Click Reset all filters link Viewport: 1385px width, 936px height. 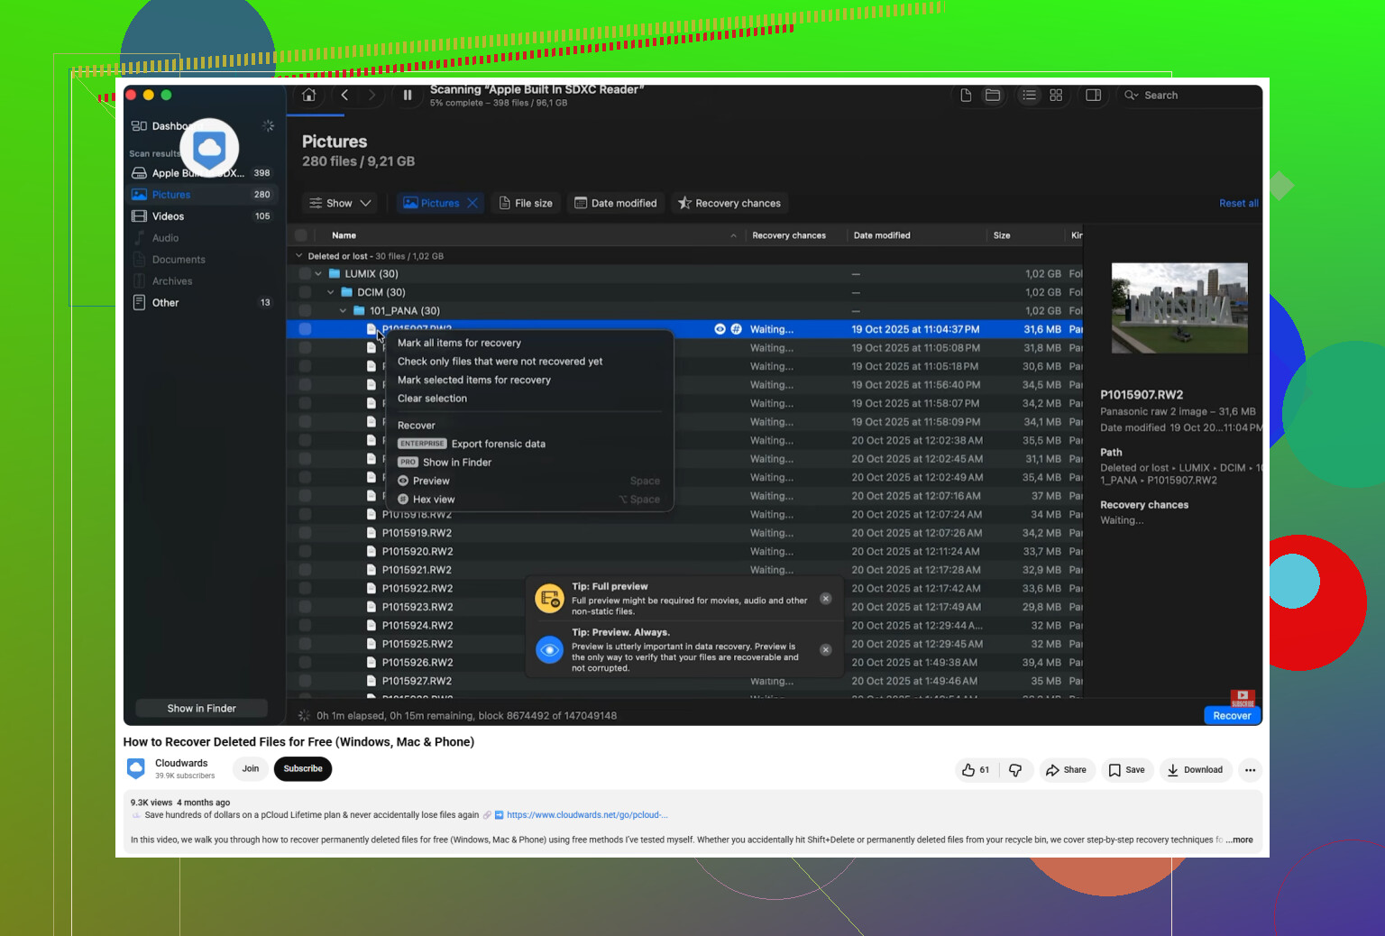pyautogui.click(x=1239, y=203)
